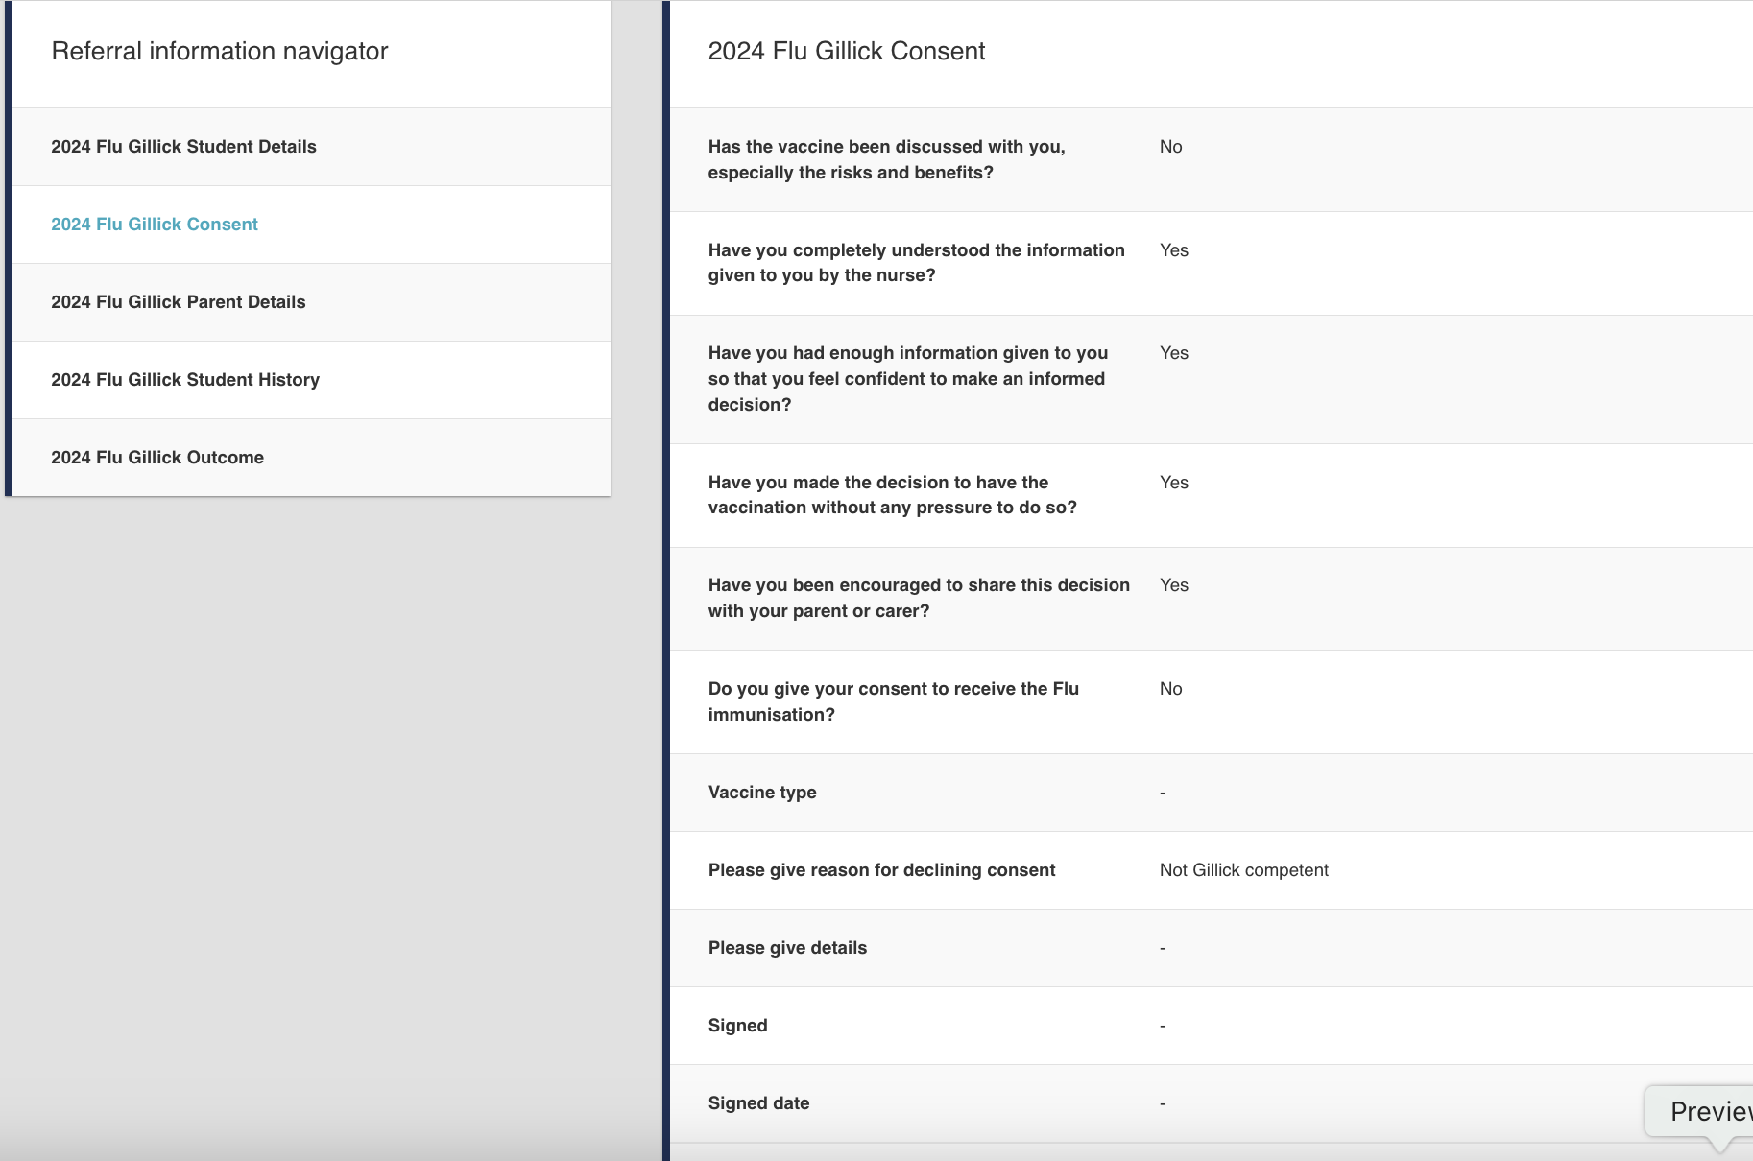Click the 2024 Flu Gillick Consent panel title
Screen dimensions: 1753x1161
(846, 52)
